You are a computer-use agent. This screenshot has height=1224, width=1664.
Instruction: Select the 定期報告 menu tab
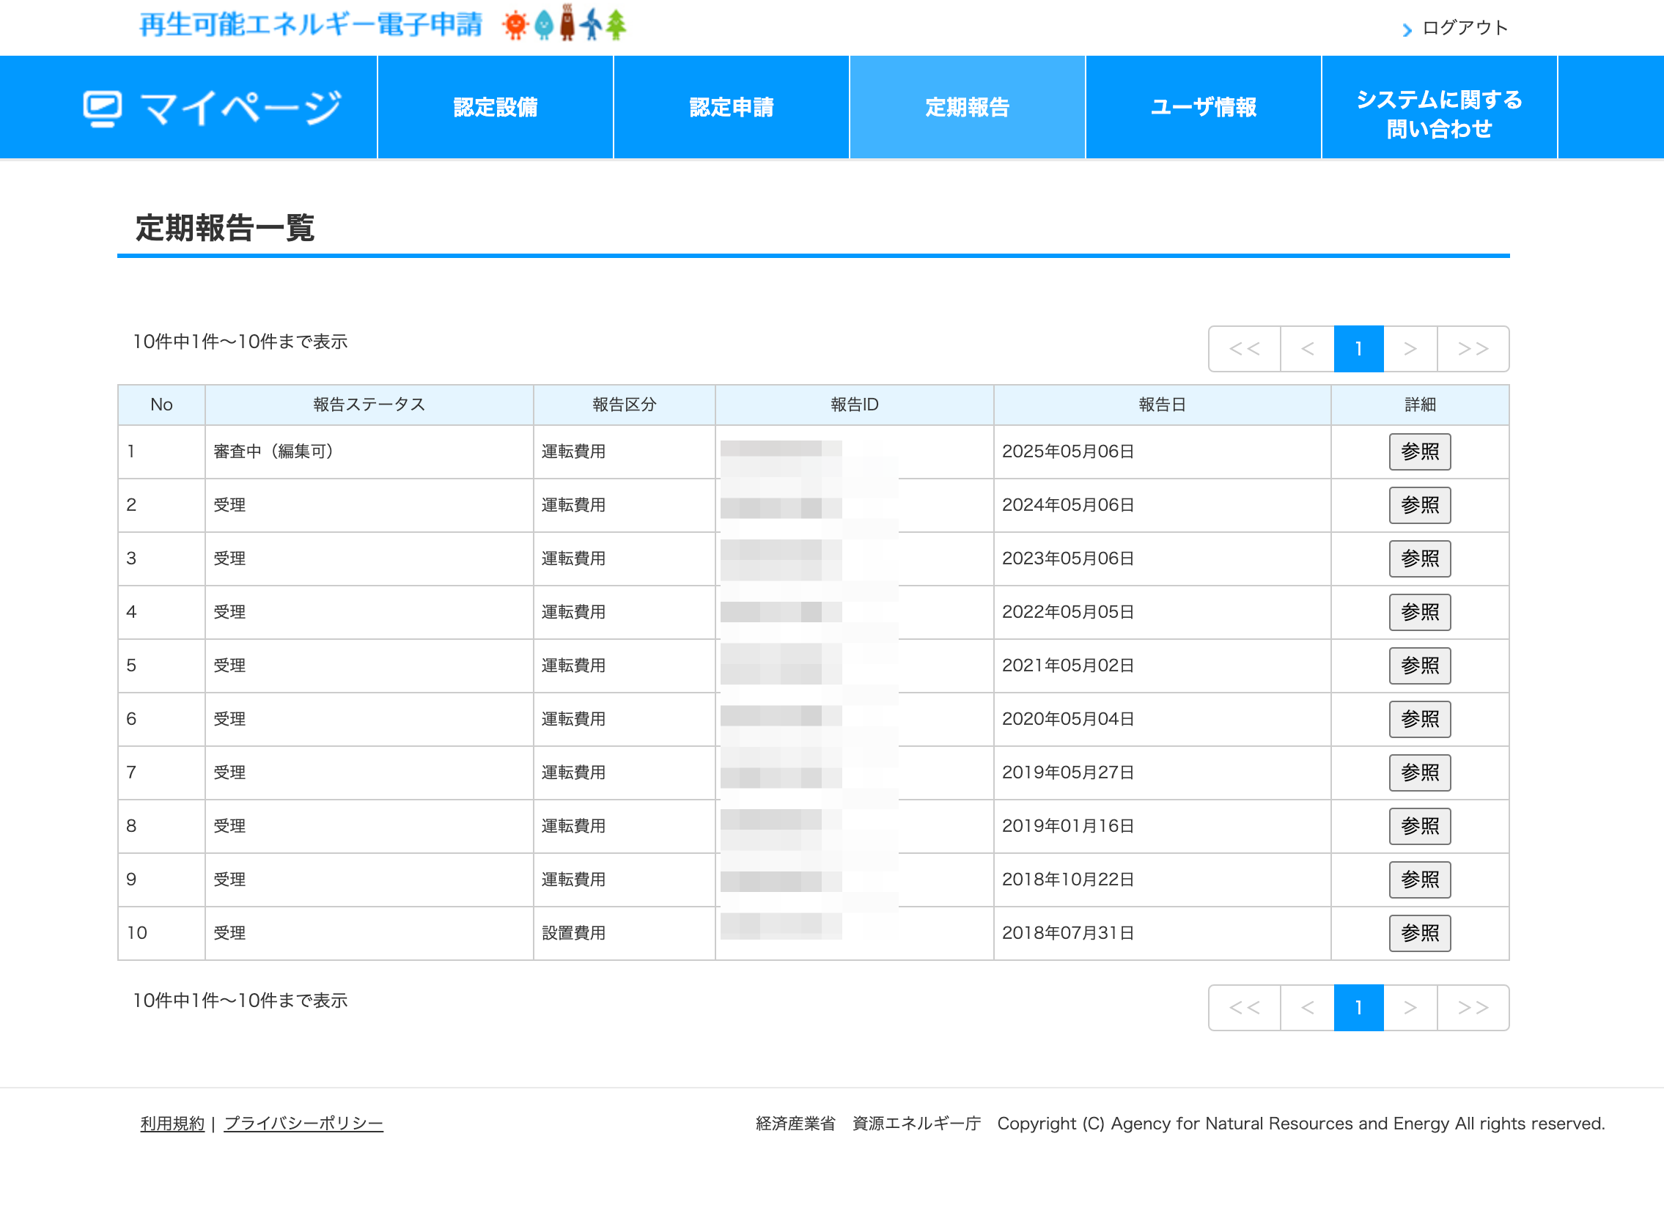[x=968, y=108]
